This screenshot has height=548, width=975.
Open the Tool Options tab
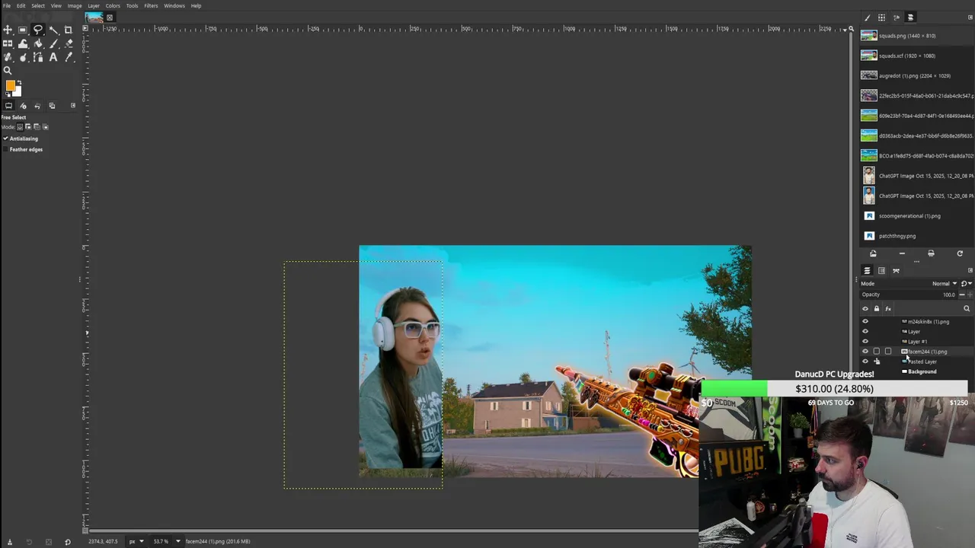[8, 106]
